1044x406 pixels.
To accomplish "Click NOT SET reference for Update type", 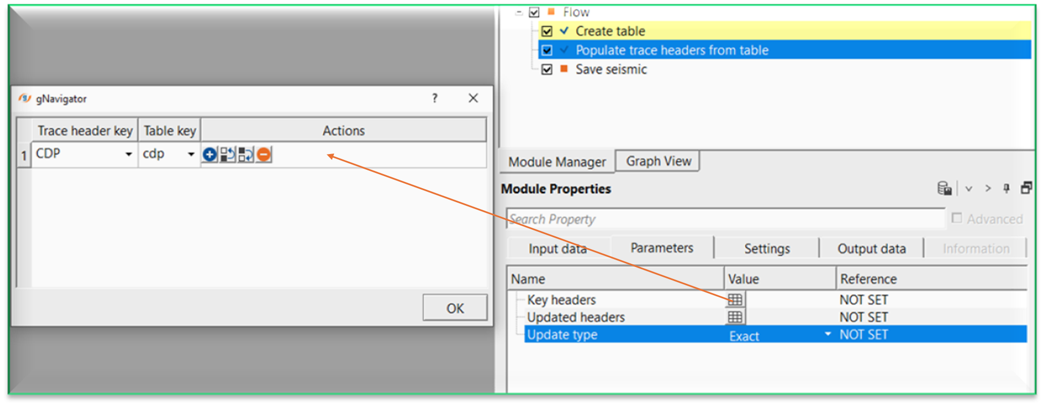I will (864, 334).
